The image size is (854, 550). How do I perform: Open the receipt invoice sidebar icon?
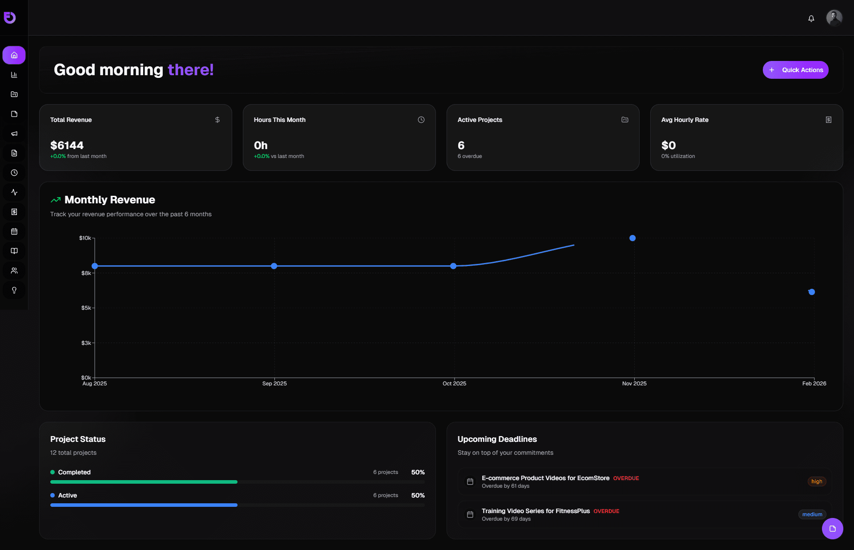point(14,212)
